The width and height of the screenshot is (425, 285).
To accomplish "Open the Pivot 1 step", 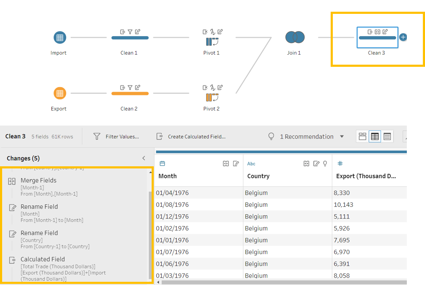I will pos(211,42).
